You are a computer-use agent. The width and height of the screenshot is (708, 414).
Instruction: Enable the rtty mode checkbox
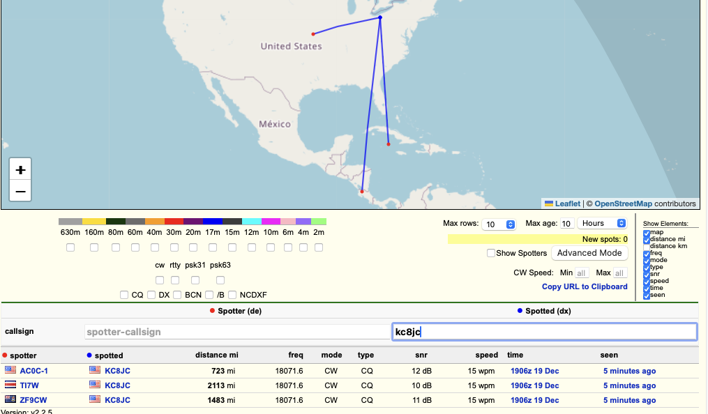(175, 280)
